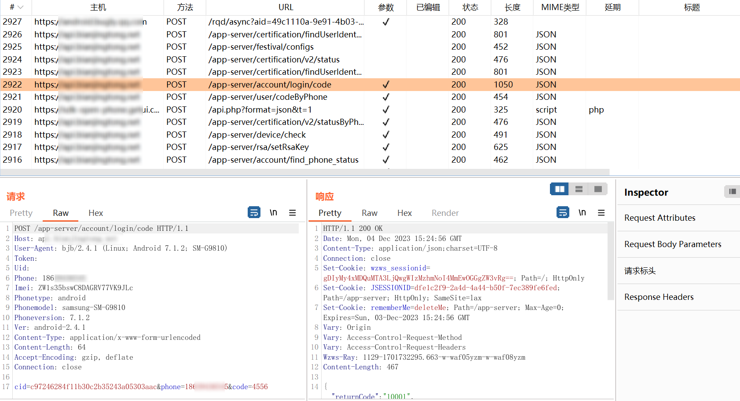The height and width of the screenshot is (401, 740).
Task: Click script MIME type cell
Action: [546, 109]
